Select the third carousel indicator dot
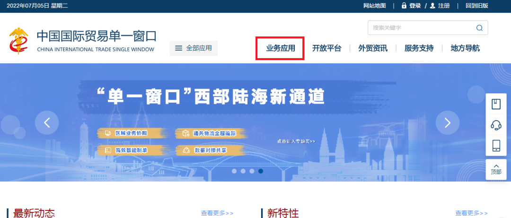Image resolution: width=511 pixels, height=218 pixels. 252,171
